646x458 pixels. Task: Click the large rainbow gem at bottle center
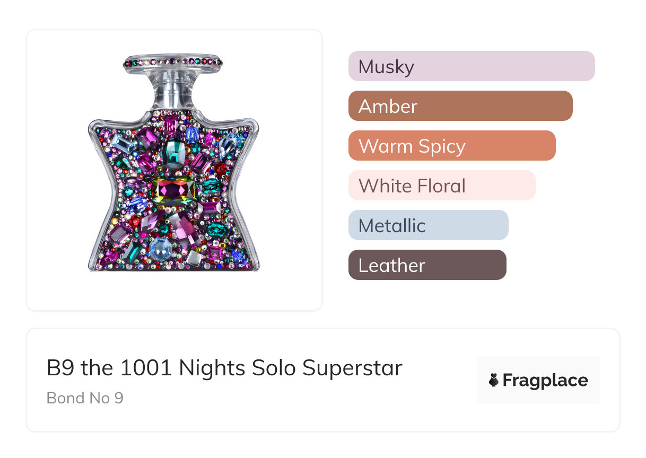tap(173, 189)
